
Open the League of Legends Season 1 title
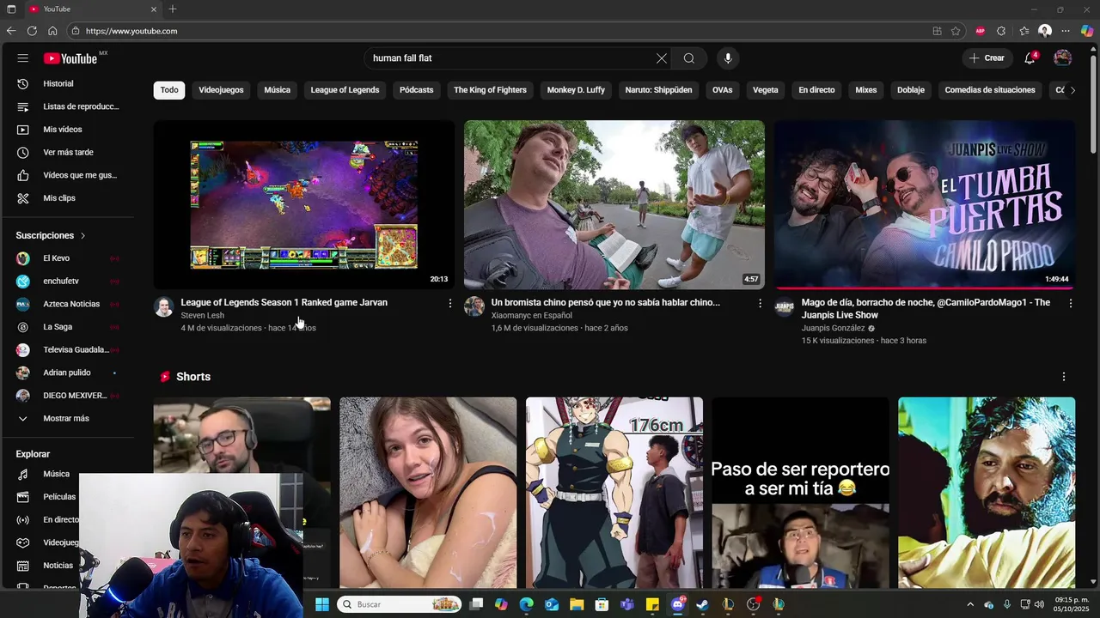click(284, 302)
